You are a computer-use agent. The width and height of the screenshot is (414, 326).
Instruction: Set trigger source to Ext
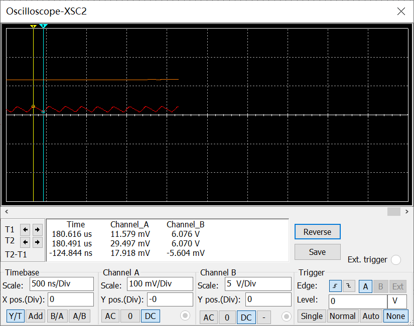click(397, 286)
